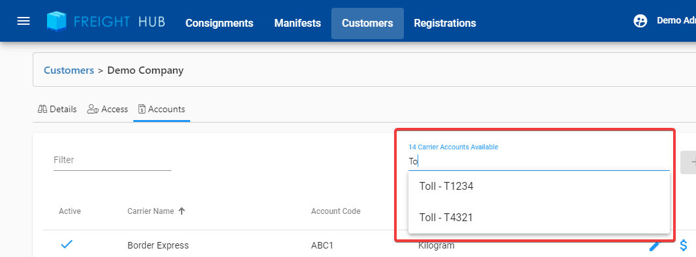Click the Filter text field
Viewport: 696px width, 257px height.
pyautogui.click(x=112, y=160)
